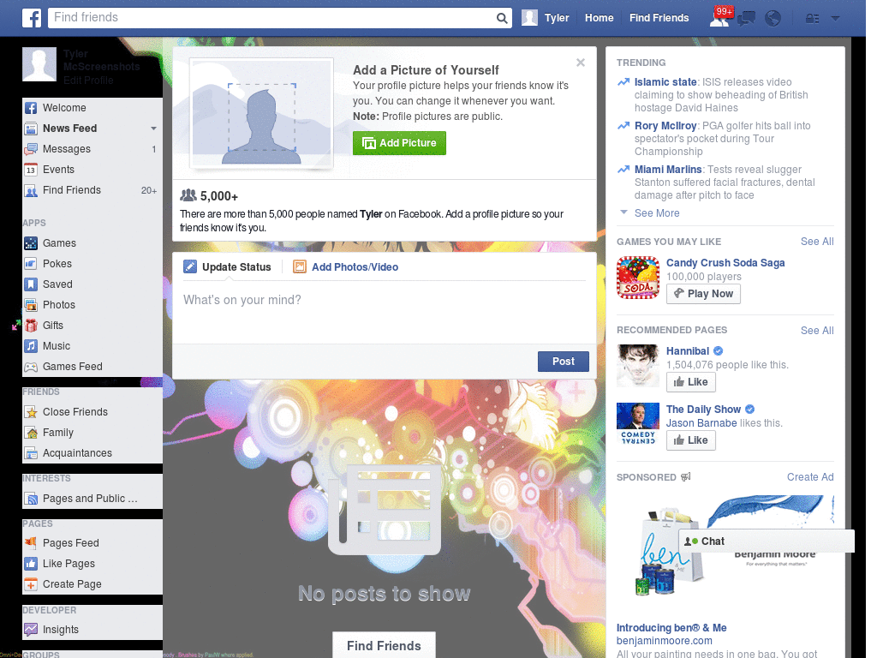Image resolution: width=877 pixels, height=658 pixels.
Task: Select the Add Photos/Video tab
Action: click(346, 267)
